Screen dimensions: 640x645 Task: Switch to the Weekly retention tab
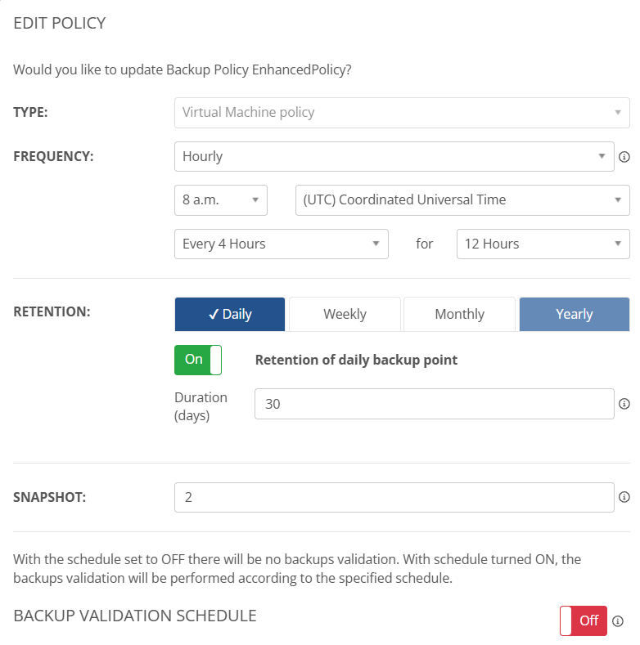345,314
